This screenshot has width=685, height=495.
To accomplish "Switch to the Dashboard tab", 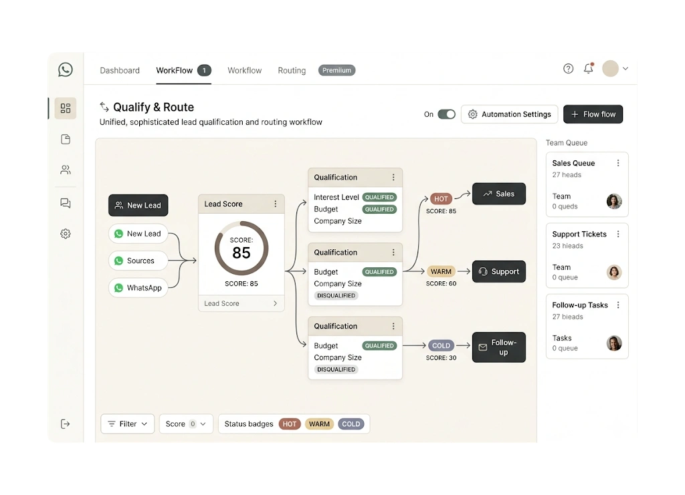I will pyautogui.click(x=120, y=70).
